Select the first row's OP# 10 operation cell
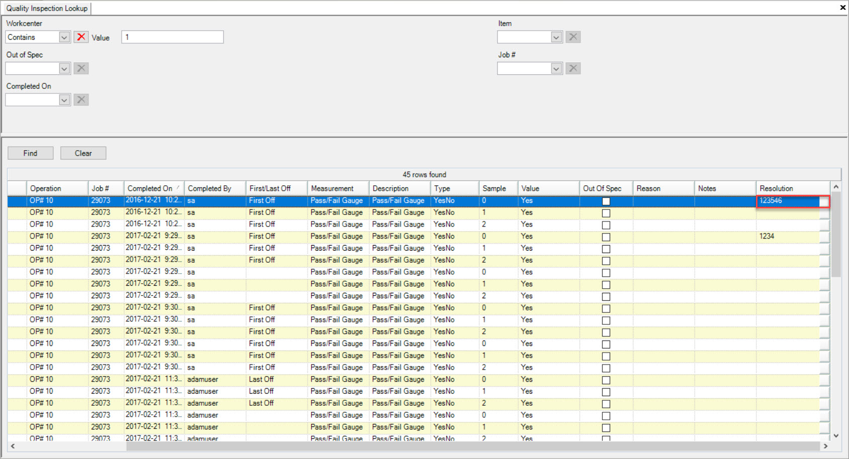 click(57, 200)
